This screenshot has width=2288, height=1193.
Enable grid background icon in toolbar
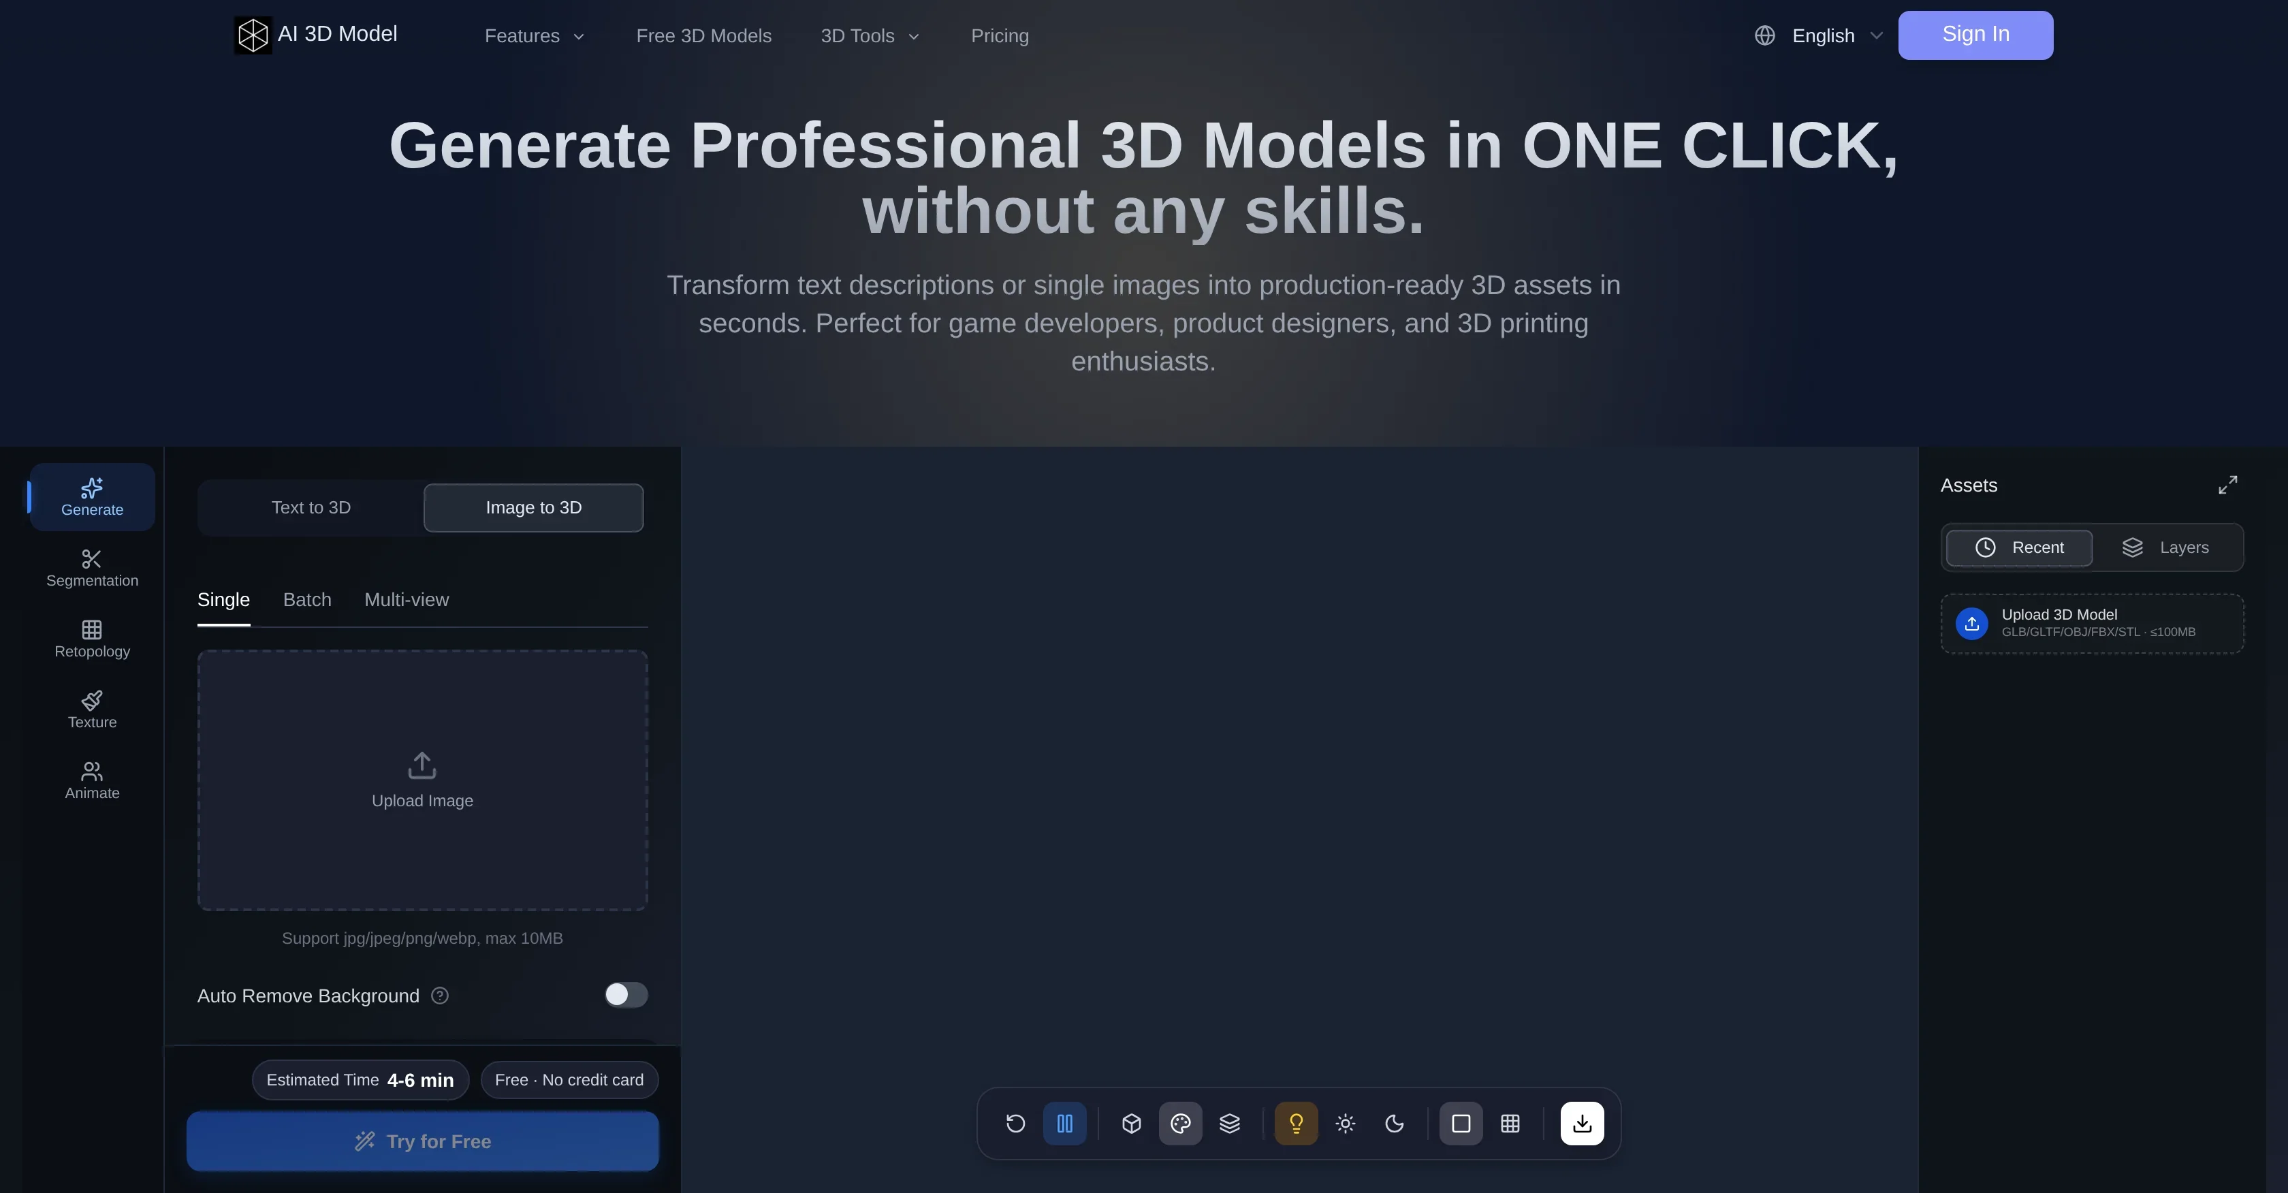[1510, 1123]
